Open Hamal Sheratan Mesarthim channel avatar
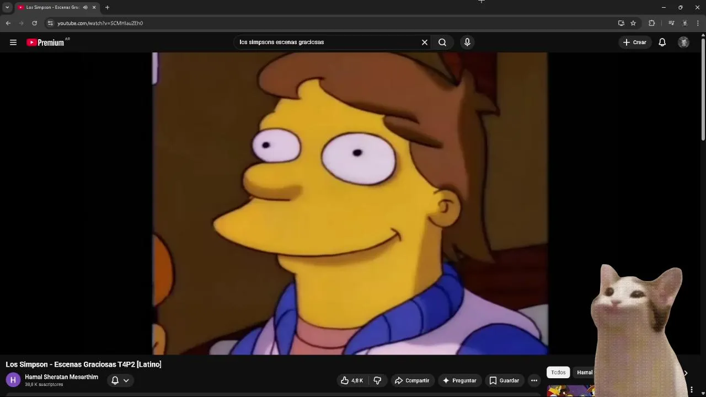Screen dimensions: 706x397 [x=13, y=380]
